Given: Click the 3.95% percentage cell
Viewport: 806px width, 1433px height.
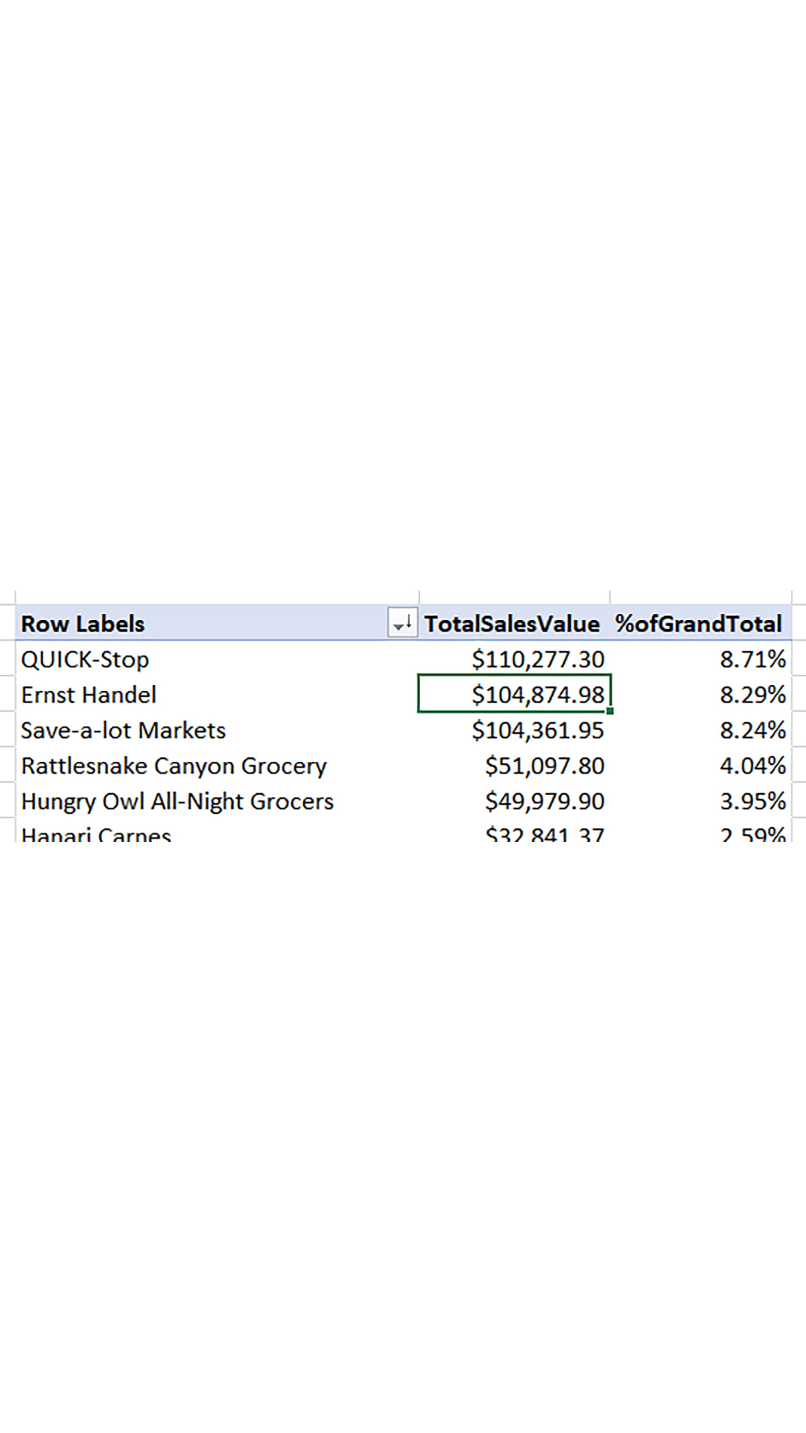Looking at the screenshot, I should (x=753, y=802).
